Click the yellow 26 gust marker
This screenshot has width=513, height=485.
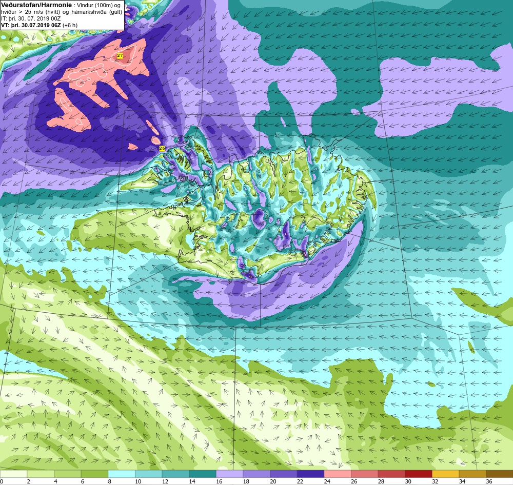tap(162, 148)
